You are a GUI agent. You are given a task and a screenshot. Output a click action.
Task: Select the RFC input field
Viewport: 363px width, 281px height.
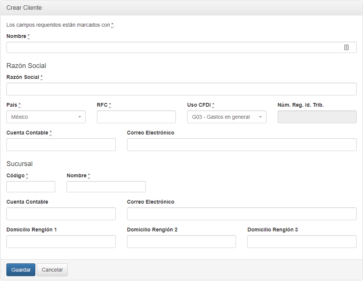click(x=136, y=117)
